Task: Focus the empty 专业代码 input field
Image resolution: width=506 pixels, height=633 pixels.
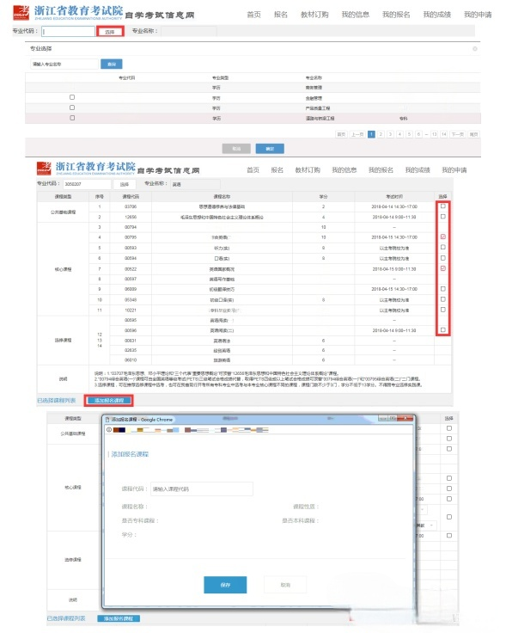Action: click(69, 32)
